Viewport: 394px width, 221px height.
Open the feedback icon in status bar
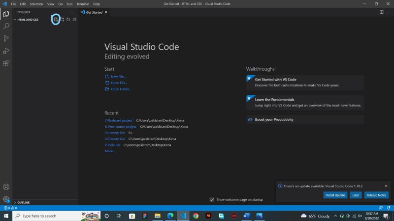pos(381,208)
